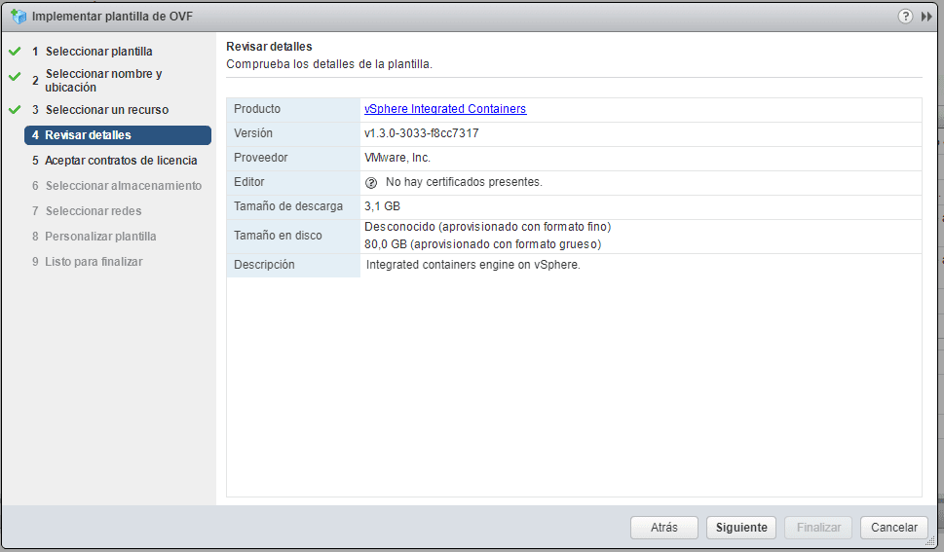Select step 9 Listo para finalizar
This screenshot has width=944, height=552.
click(x=88, y=261)
